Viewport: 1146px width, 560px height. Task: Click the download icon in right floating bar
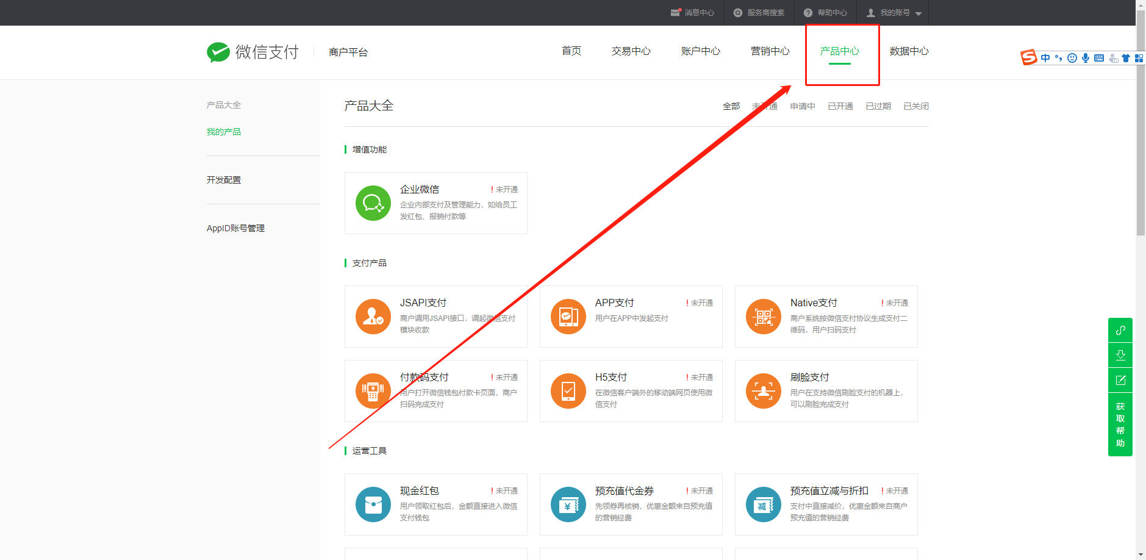pyautogui.click(x=1120, y=355)
